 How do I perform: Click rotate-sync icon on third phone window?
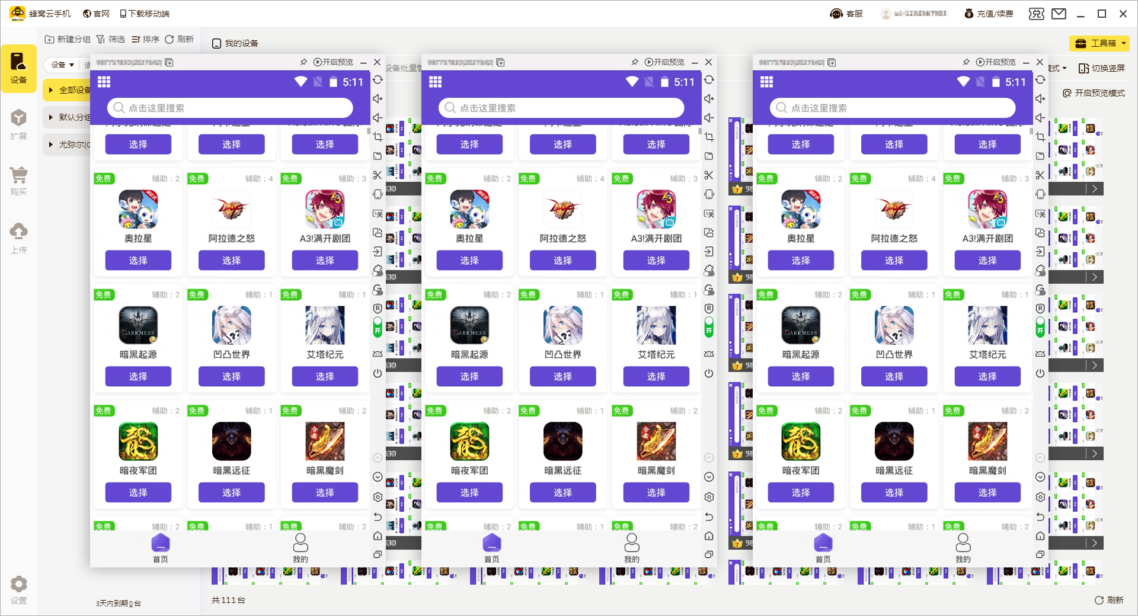point(1040,80)
